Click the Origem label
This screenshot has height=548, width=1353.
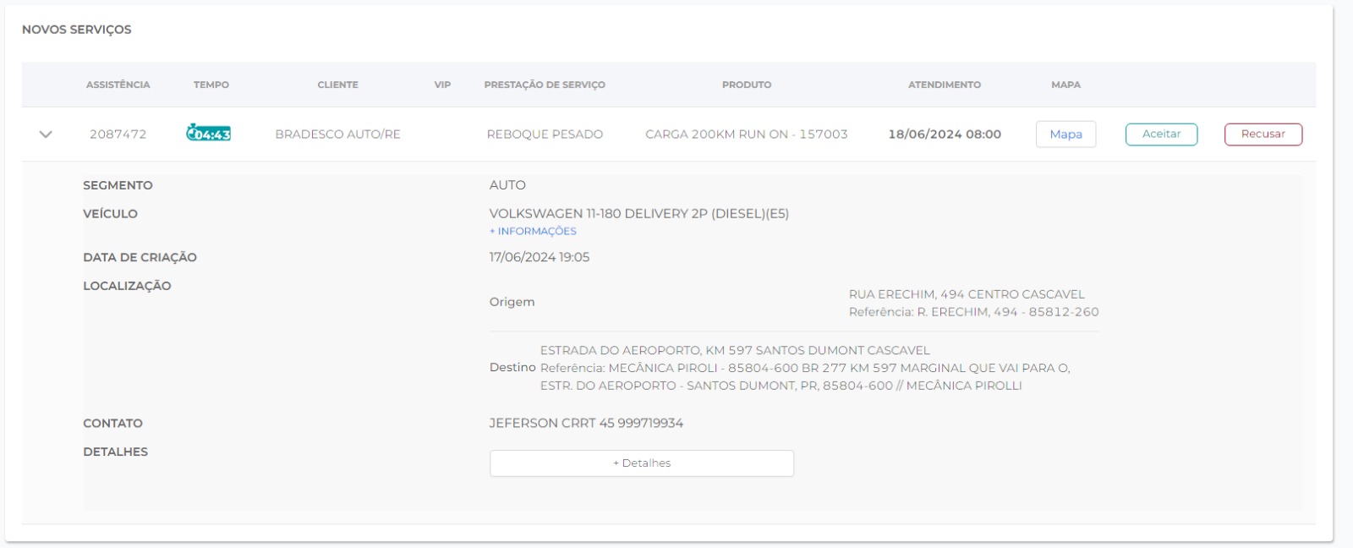(x=512, y=302)
